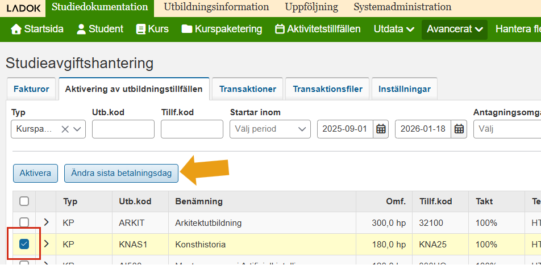Click the 2025-09-01 start date field

click(345, 129)
